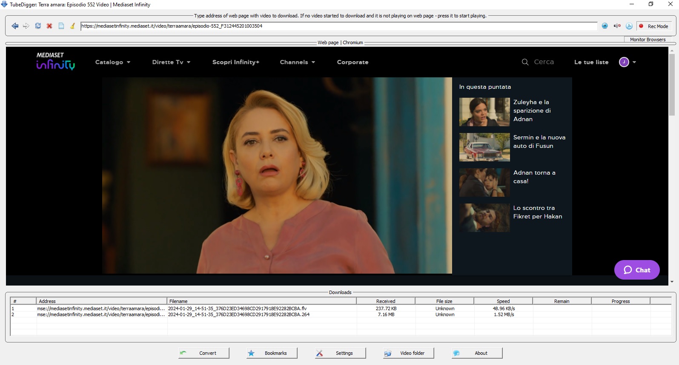Expand the Catalogo dropdown menu
Viewport: 679px width, 365px height.
[x=113, y=62]
